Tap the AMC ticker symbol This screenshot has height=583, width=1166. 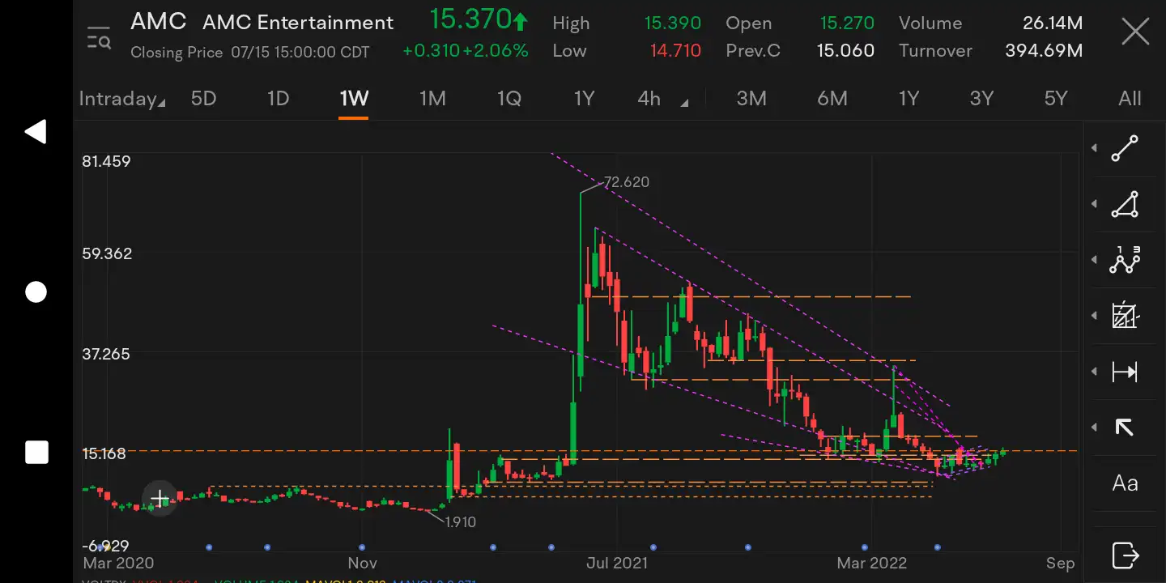click(159, 21)
